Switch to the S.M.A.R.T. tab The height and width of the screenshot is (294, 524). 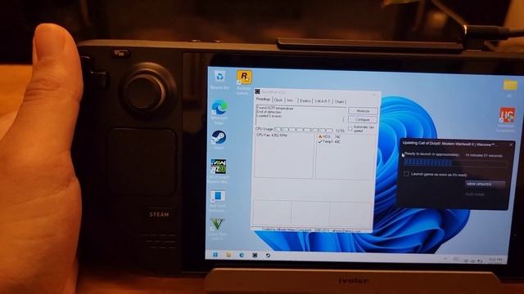point(323,101)
